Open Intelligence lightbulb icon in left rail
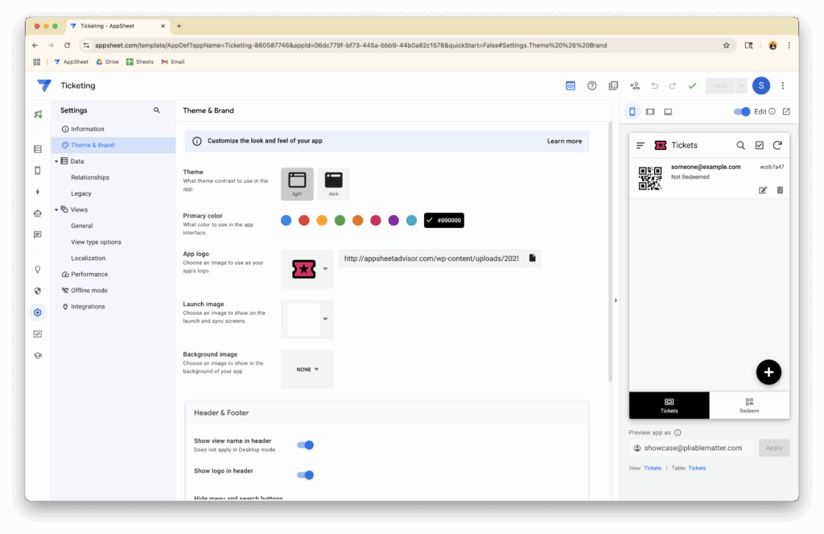 [x=38, y=269]
